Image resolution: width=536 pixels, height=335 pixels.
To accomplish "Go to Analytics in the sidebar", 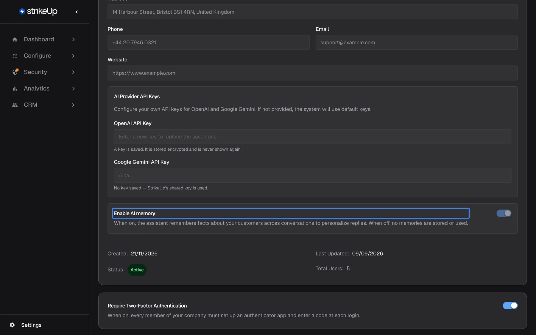I will [x=44, y=88].
